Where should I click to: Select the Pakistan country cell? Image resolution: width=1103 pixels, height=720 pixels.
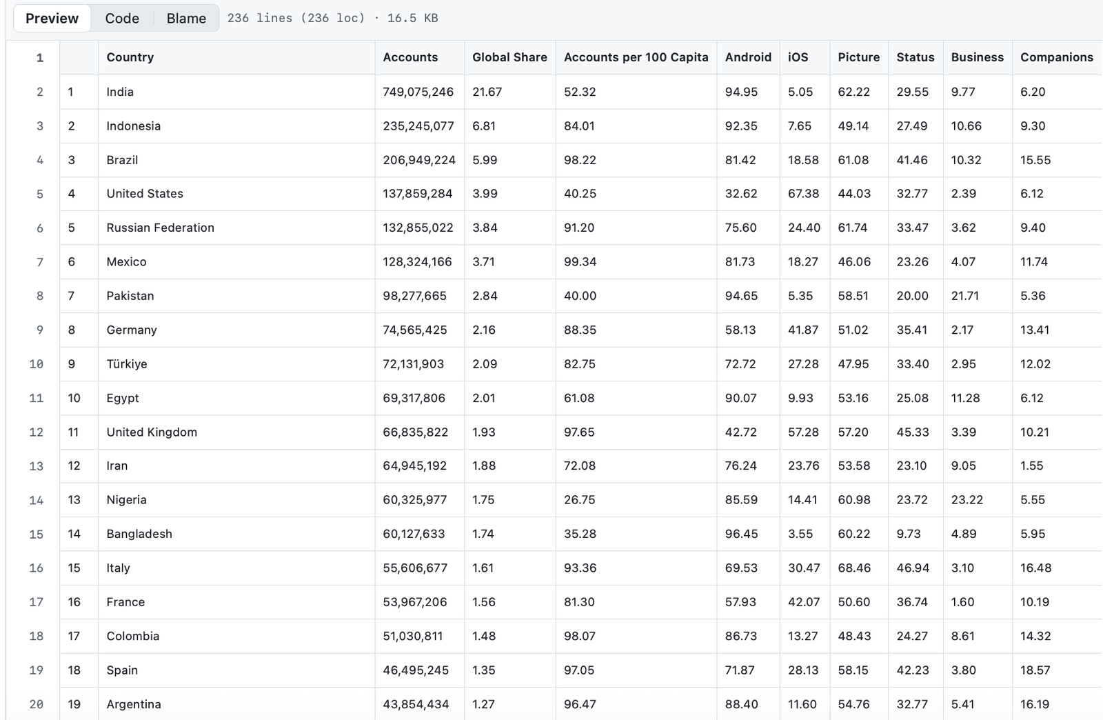[236, 296]
